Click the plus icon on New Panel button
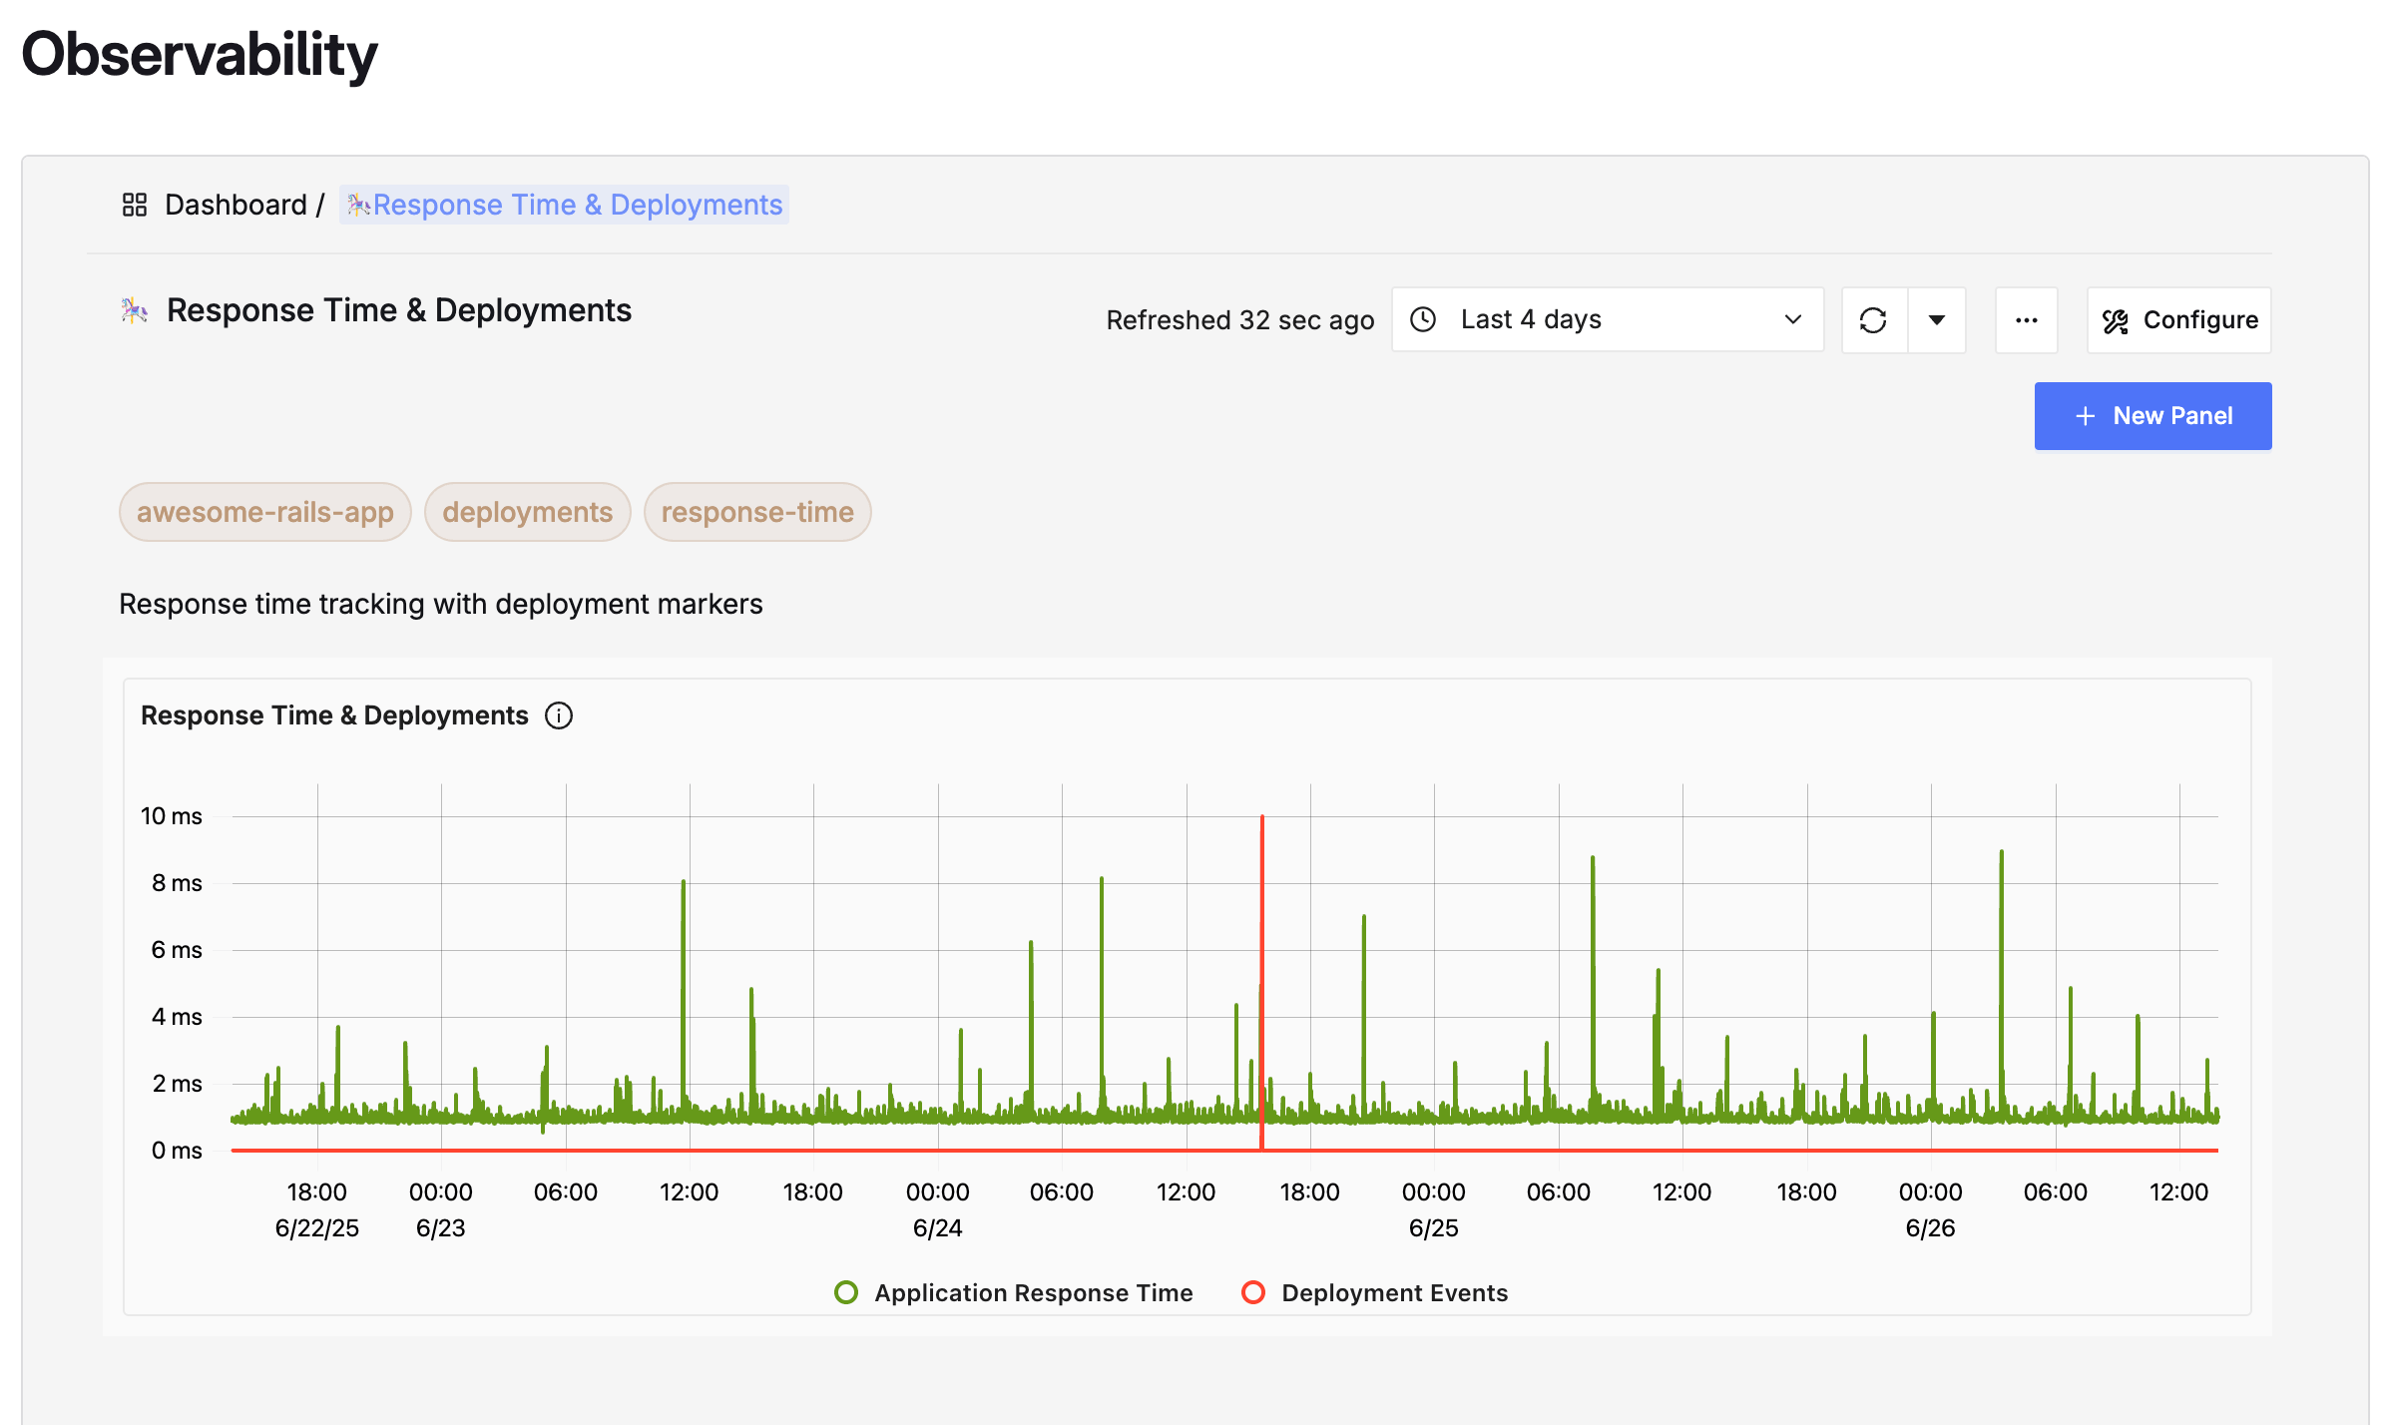Viewport: 2389px width, 1425px height. 2085,415
